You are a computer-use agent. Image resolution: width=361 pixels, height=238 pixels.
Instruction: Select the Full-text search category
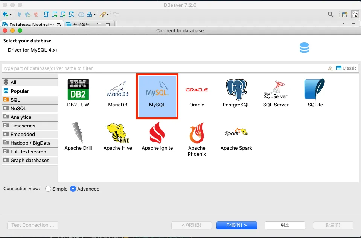coord(30,152)
